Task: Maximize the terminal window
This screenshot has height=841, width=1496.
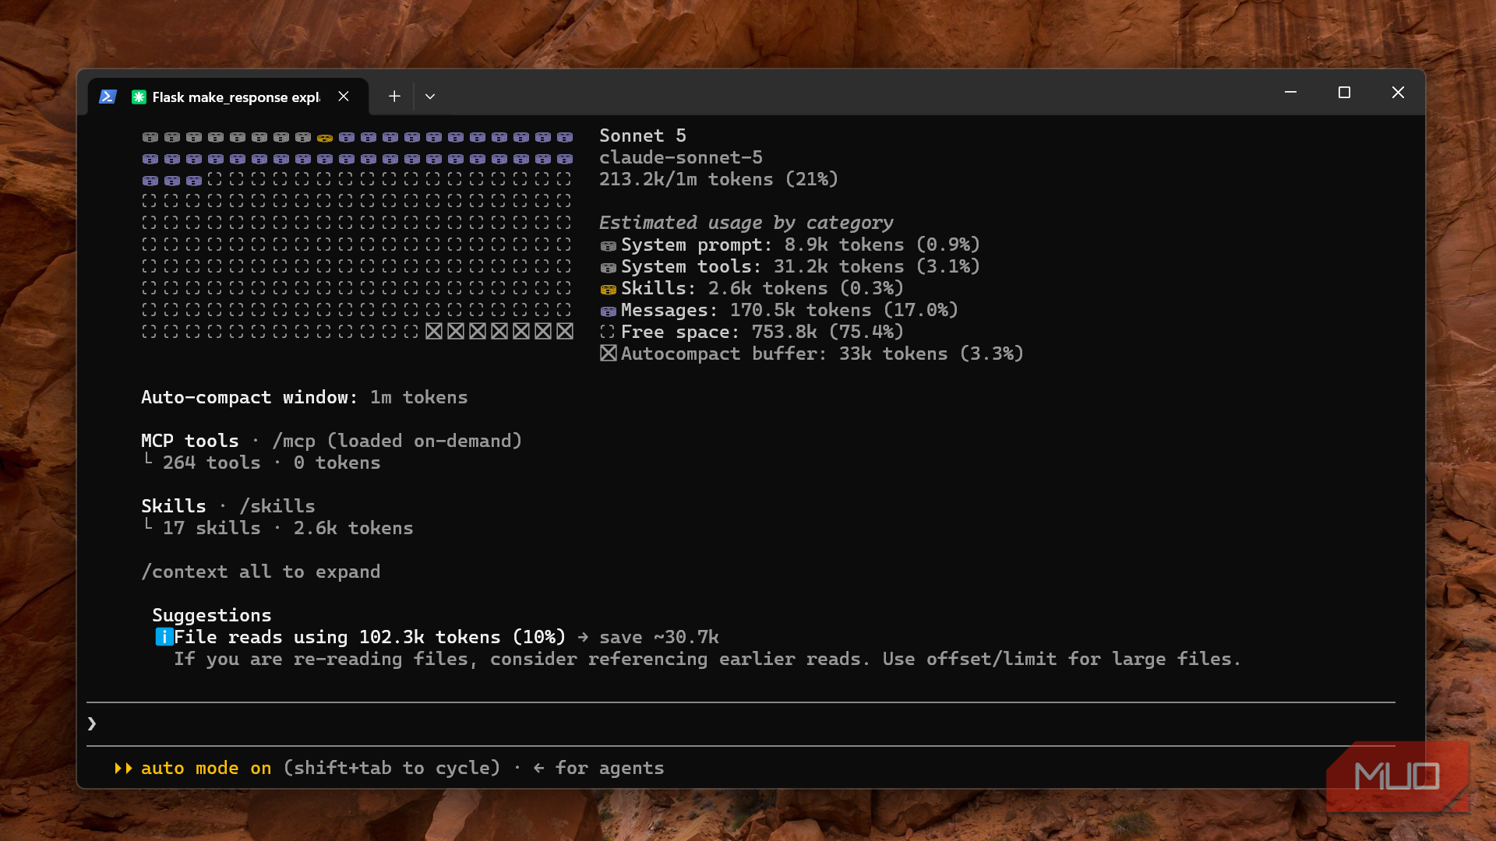Action: [1344, 93]
